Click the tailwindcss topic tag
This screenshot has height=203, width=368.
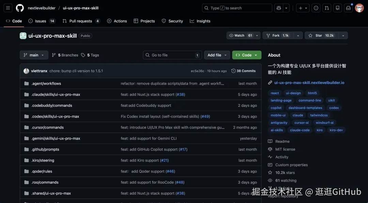tap(319, 115)
